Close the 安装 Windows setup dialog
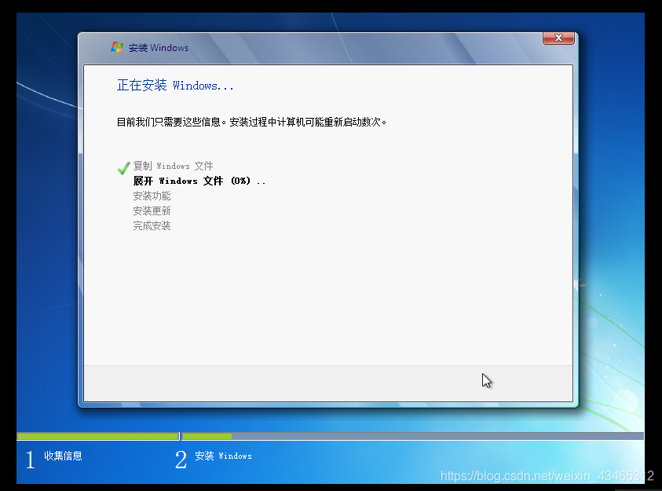 (x=558, y=38)
